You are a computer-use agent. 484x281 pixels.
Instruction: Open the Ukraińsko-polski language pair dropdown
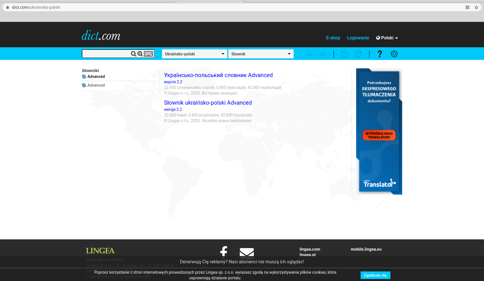194,54
